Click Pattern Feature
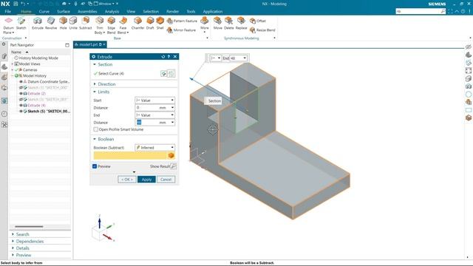This screenshot has width=473, height=266. [x=182, y=21]
